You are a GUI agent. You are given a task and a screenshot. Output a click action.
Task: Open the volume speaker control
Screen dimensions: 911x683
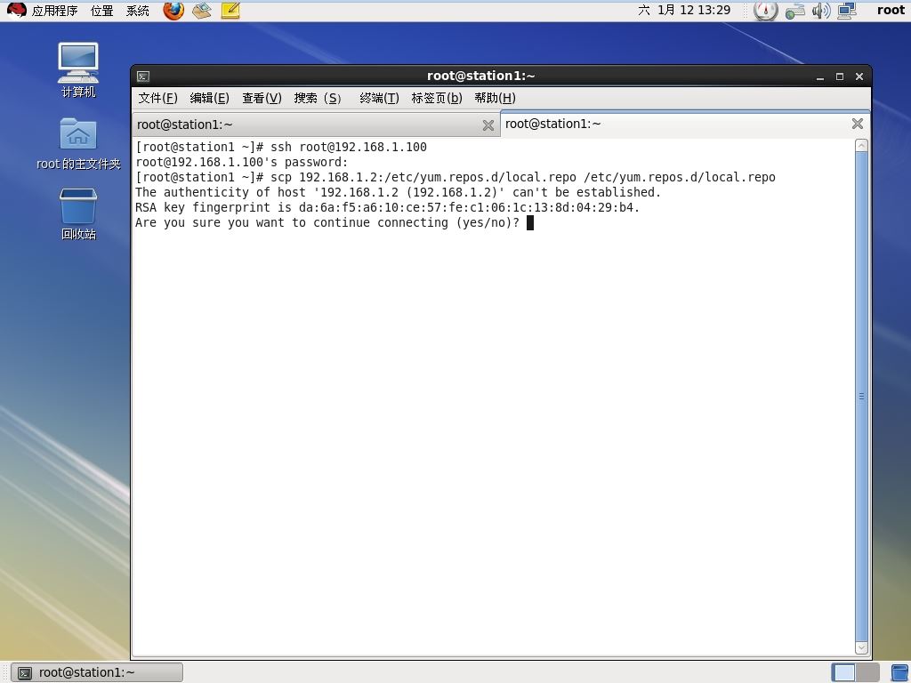[820, 11]
